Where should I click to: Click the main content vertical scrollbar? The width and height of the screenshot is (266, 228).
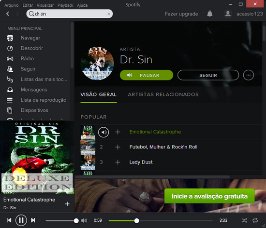[264, 33]
